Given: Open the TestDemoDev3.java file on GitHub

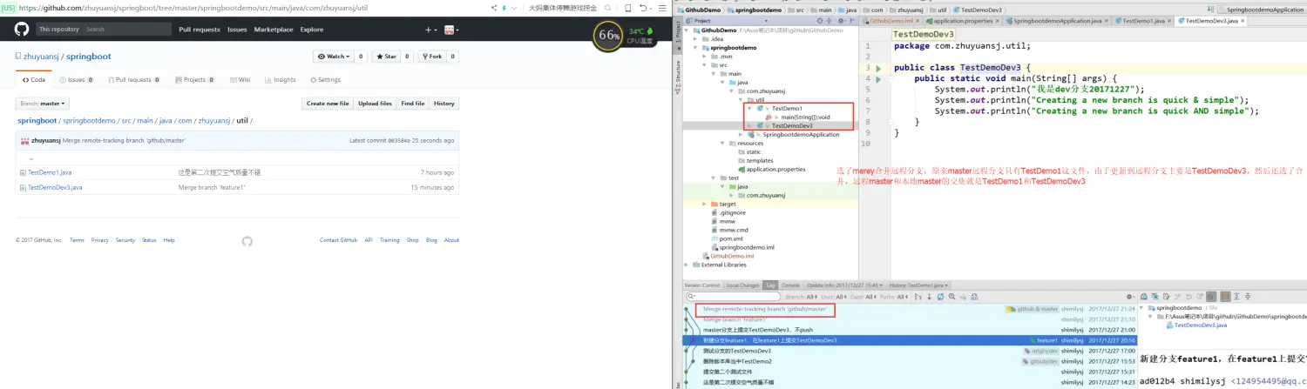Looking at the screenshot, I should 55,187.
